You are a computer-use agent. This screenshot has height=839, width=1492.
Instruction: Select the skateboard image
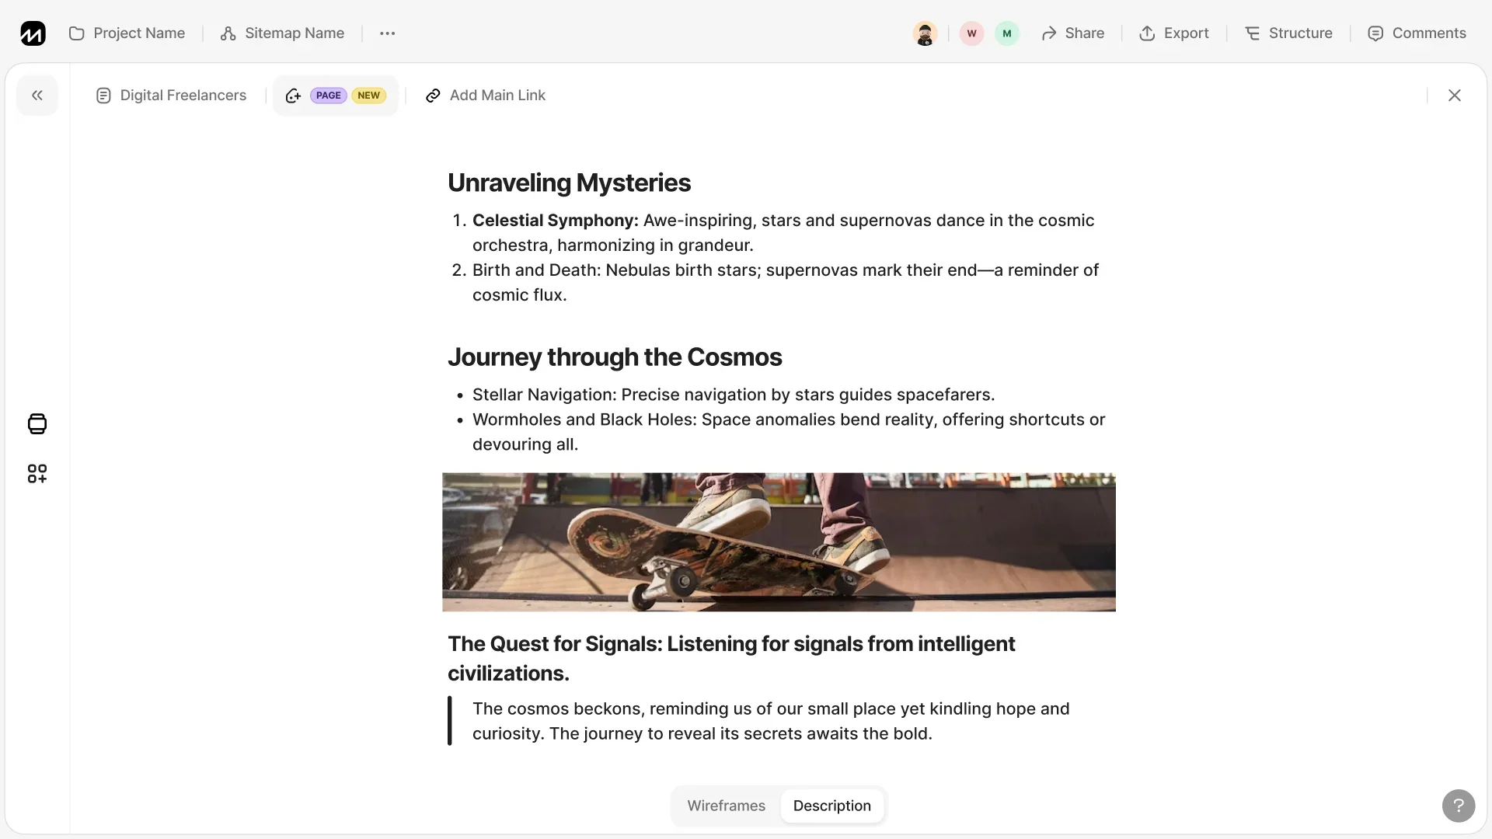(x=779, y=542)
